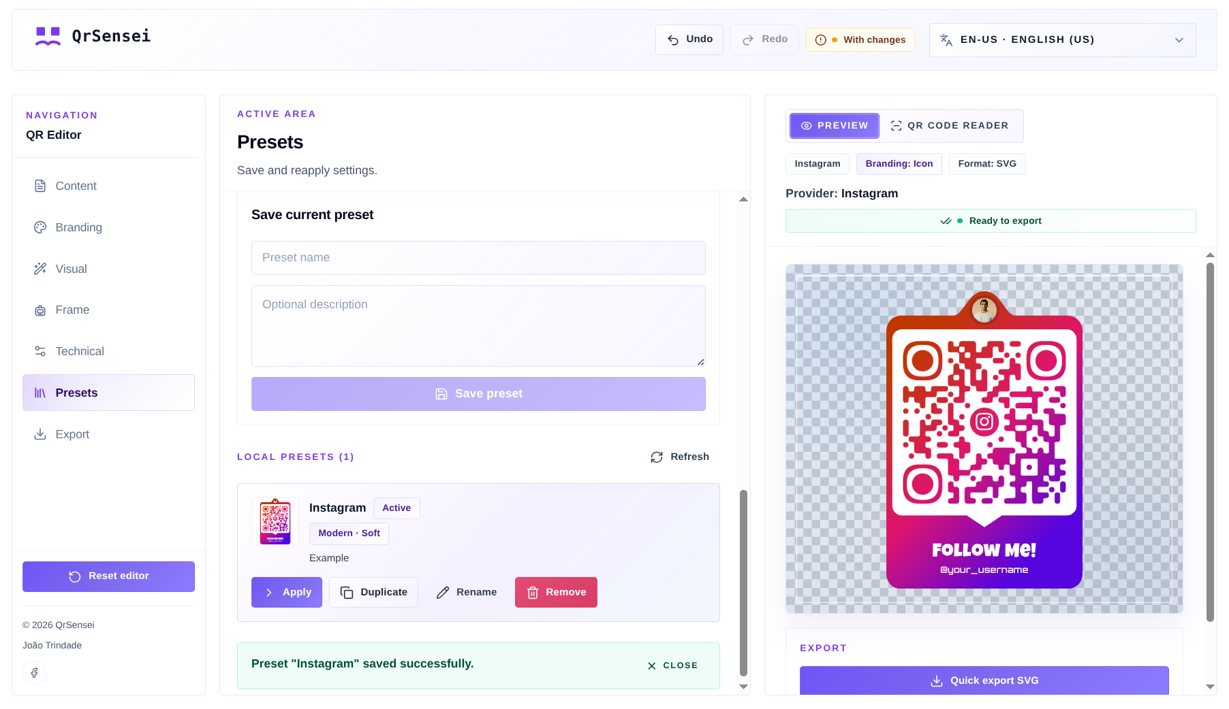Image resolution: width=1229 pixels, height=709 pixels.
Task: Click the "Save current preset" heading
Action: [x=313, y=215]
